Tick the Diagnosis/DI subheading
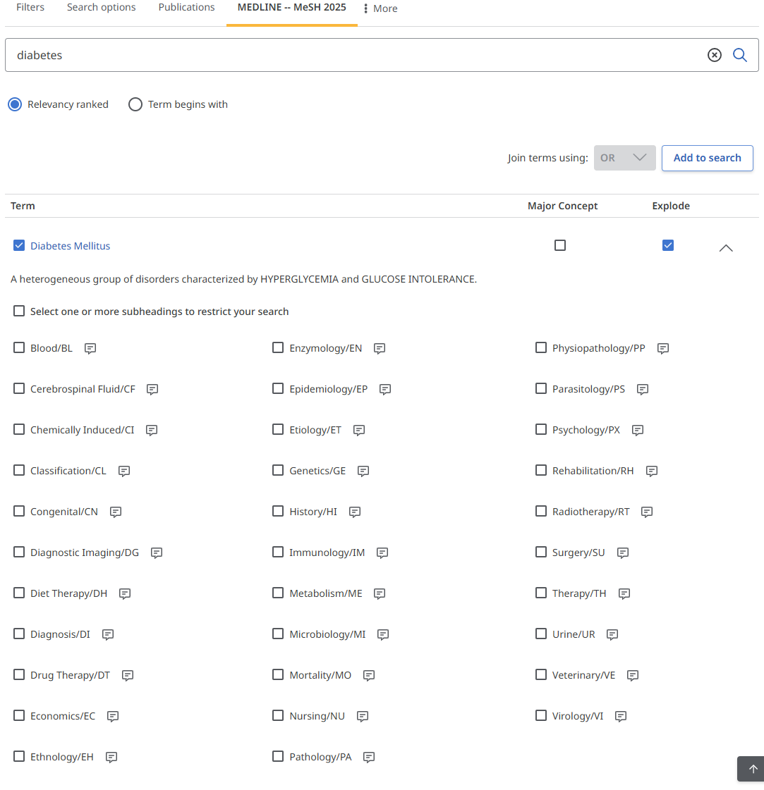This screenshot has height=790, width=764. click(x=19, y=634)
